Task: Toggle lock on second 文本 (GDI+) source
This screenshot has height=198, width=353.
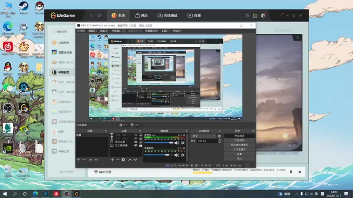Action: (x=141, y=139)
